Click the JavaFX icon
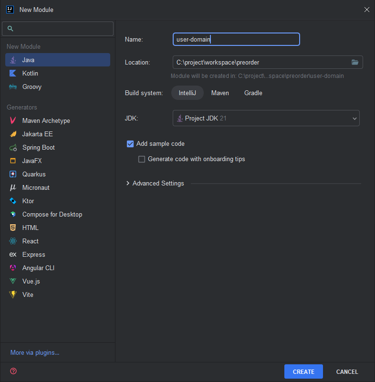 point(13,161)
